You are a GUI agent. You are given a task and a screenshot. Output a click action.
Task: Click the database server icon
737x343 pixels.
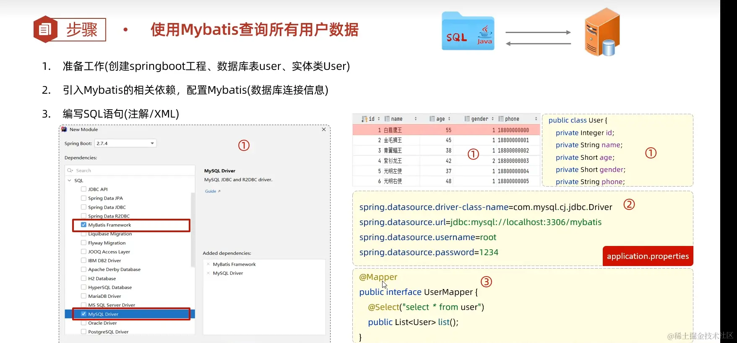(x=602, y=32)
